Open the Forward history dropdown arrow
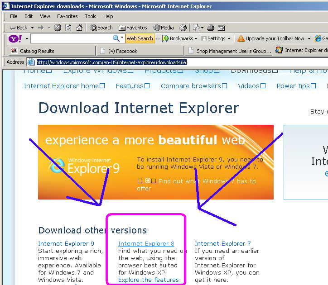Image resolution: width=328 pixels, height=285 pixels. (x=49, y=28)
